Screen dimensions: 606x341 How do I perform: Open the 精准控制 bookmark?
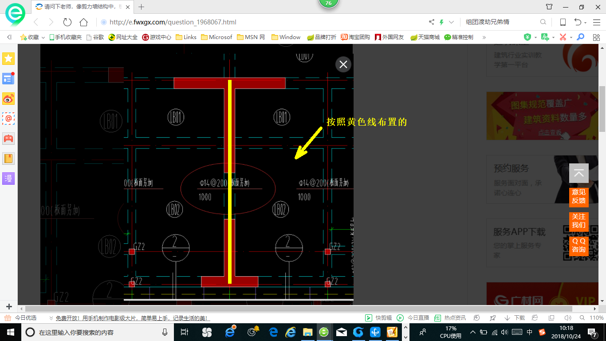tap(459, 37)
